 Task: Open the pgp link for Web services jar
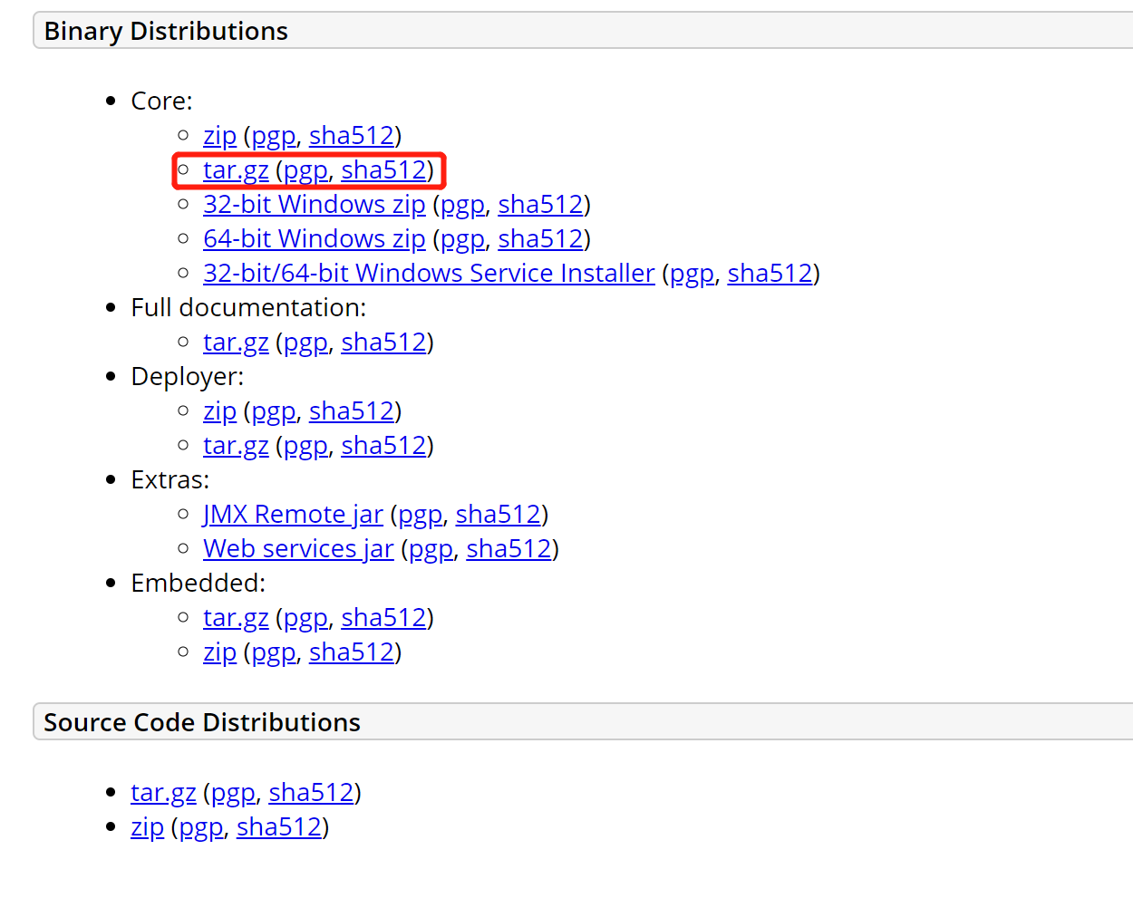click(x=430, y=548)
